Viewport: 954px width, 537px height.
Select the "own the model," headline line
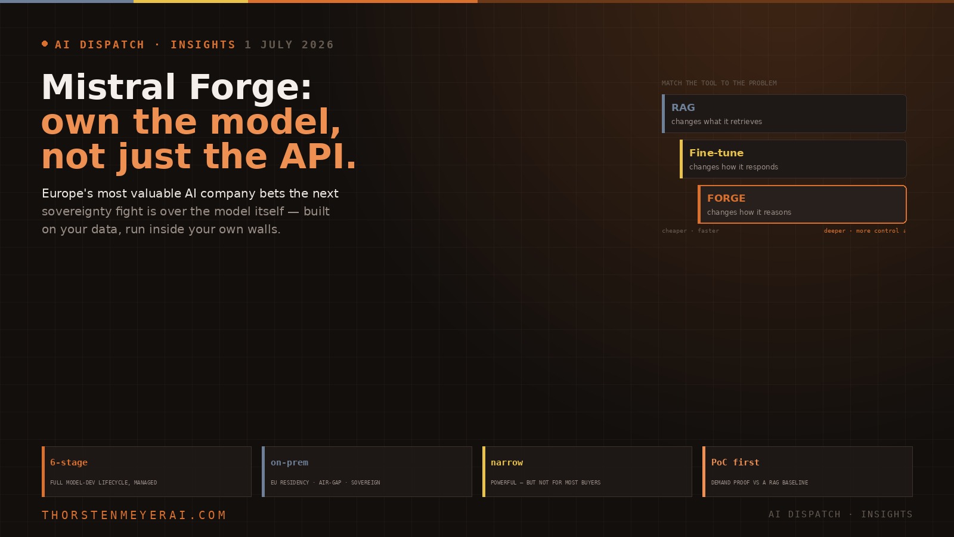(191, 122)
